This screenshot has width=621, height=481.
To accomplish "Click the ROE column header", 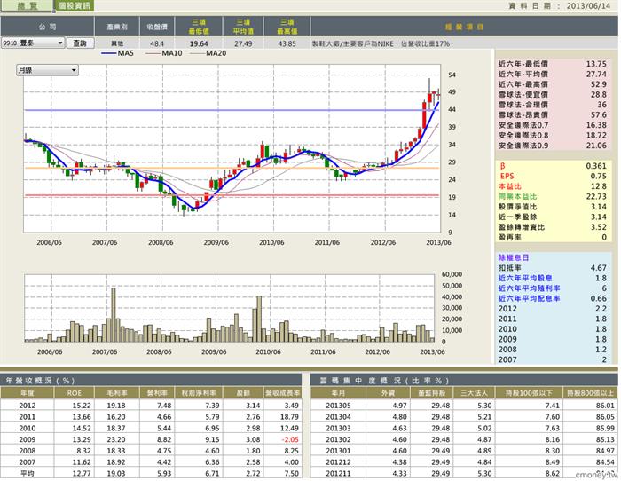I will [74, 392].
